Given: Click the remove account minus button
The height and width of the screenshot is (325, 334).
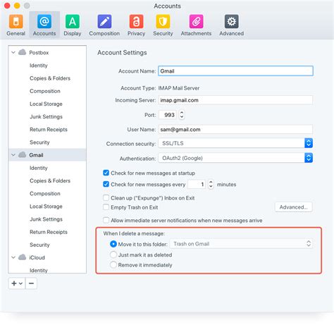Looking at the screenshot, I should pos(31,283).
